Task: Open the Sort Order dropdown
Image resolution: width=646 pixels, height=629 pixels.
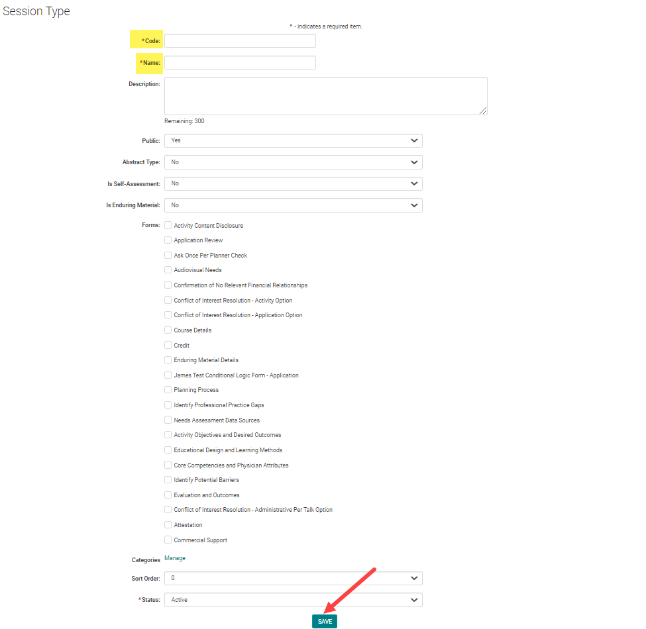Action: click(293, 579)
